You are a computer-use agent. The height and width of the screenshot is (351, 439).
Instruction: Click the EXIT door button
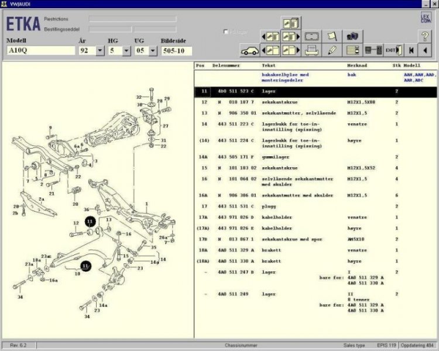393,50
